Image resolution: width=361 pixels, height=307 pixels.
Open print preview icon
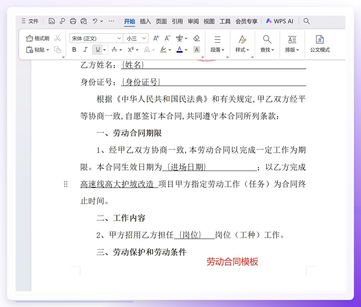click(x=84, y=21)
